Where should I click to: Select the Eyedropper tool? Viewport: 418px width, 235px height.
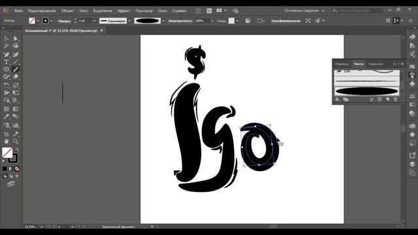point(7,116)
